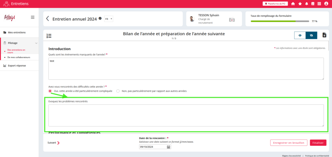Screen dimensions: 332x157
Task: Open notifications bell
Action: tap(306, 4)
